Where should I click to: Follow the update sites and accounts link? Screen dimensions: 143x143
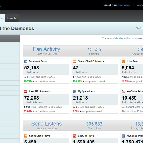click(x=124, y=38)
